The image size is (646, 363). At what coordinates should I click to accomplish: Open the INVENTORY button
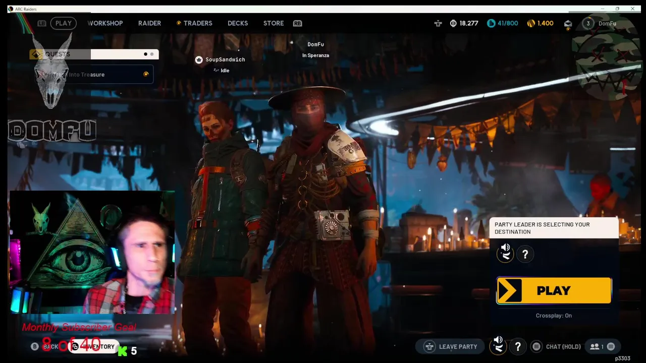[94, 347]
